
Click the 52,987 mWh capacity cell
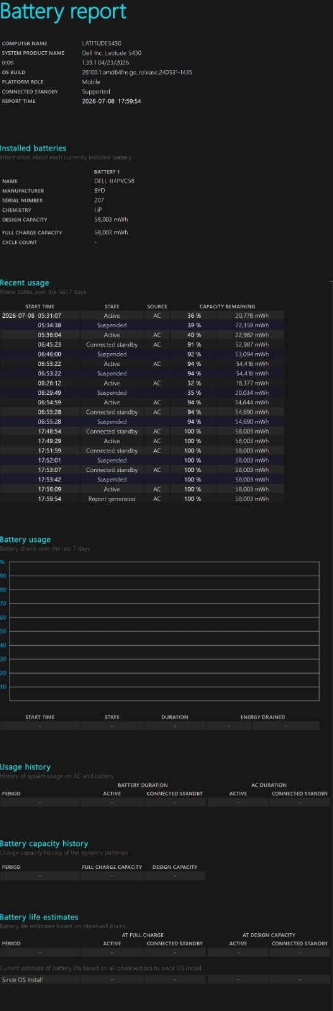[x=252, y=344]
